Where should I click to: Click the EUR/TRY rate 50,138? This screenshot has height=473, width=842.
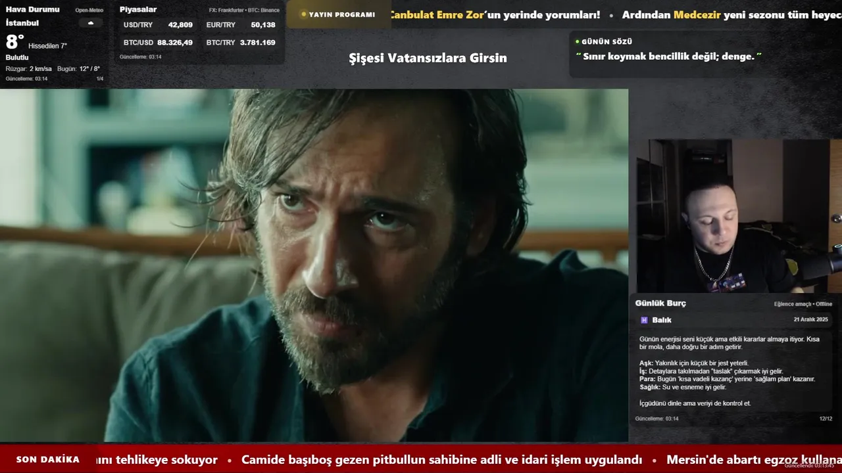pyautogui.click(x=263, y=24)
